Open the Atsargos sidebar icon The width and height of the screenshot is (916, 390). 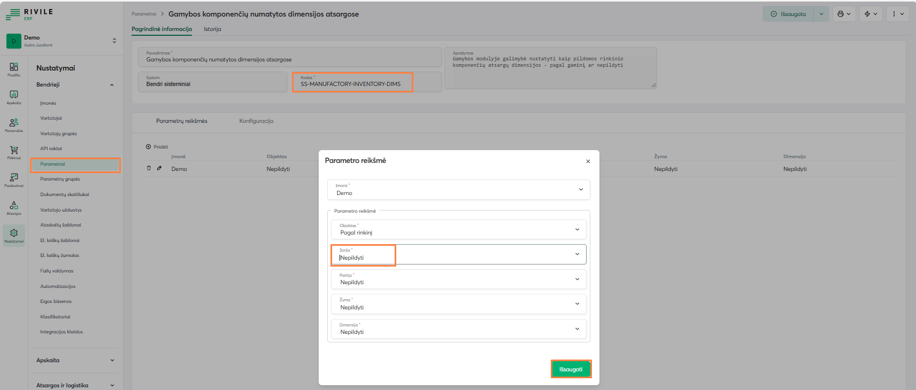[14, 207]
